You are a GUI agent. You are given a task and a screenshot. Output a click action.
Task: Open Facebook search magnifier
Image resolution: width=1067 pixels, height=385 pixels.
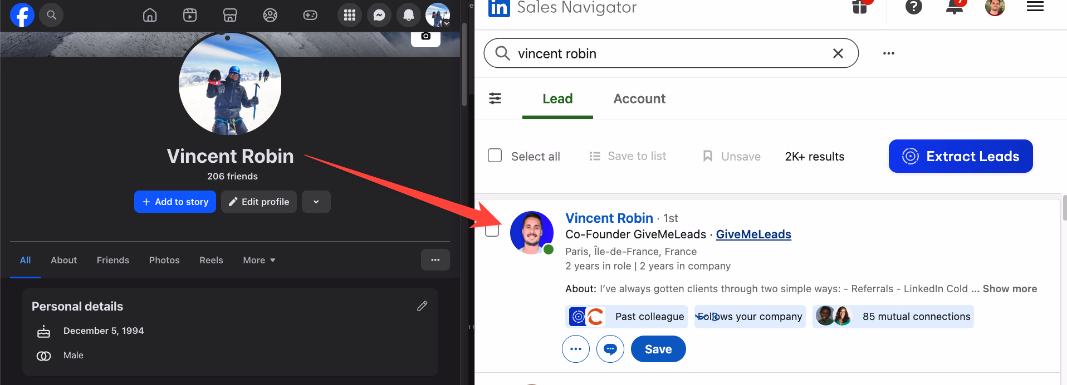pos(51,15)
